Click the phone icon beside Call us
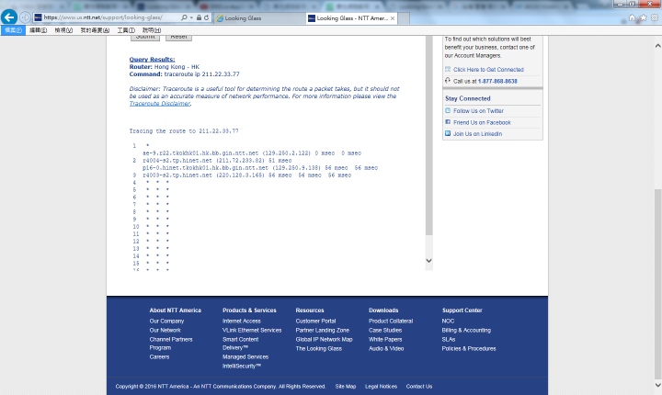 pos(448,81)
